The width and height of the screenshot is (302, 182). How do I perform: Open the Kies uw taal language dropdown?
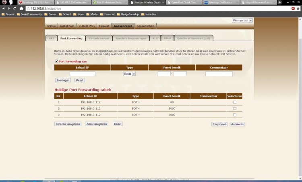tap(242, 20)
